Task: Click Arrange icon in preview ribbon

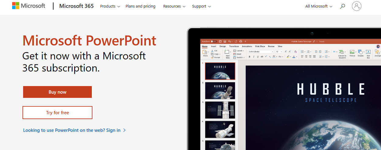Action: 377,52
